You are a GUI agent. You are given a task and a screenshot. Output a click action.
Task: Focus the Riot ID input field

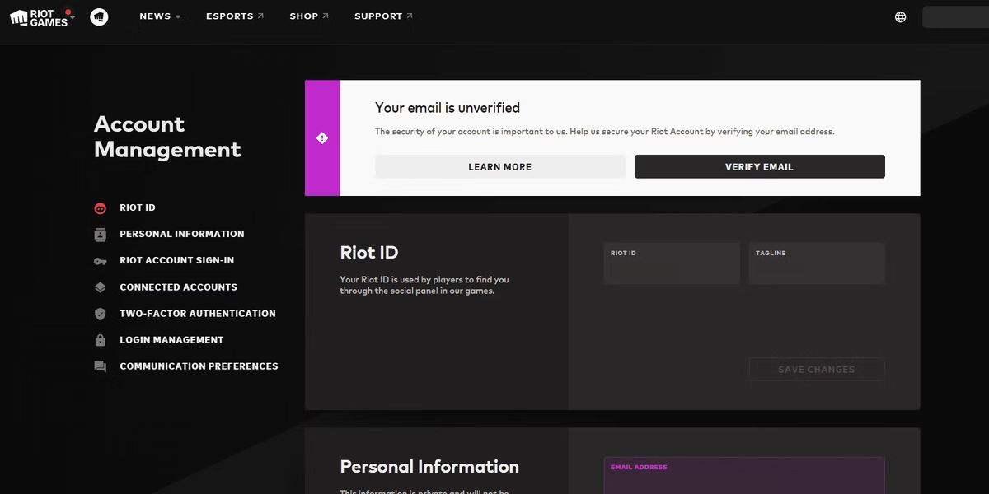click(x=672, y=263)
